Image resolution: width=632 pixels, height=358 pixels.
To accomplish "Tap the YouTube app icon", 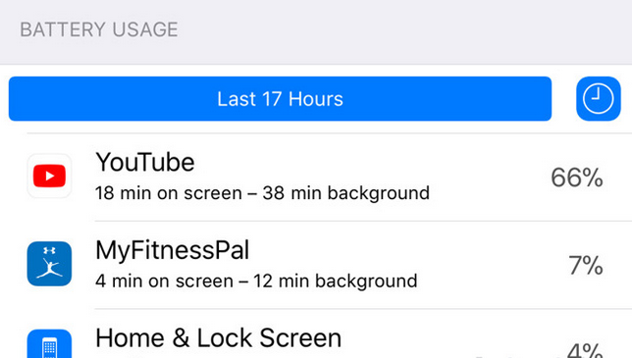I will pyautogui.click(x=49, y=176).
